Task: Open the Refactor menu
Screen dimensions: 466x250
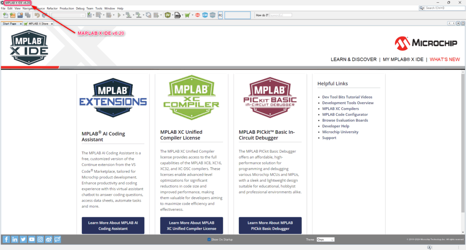Action: point(52,8)
